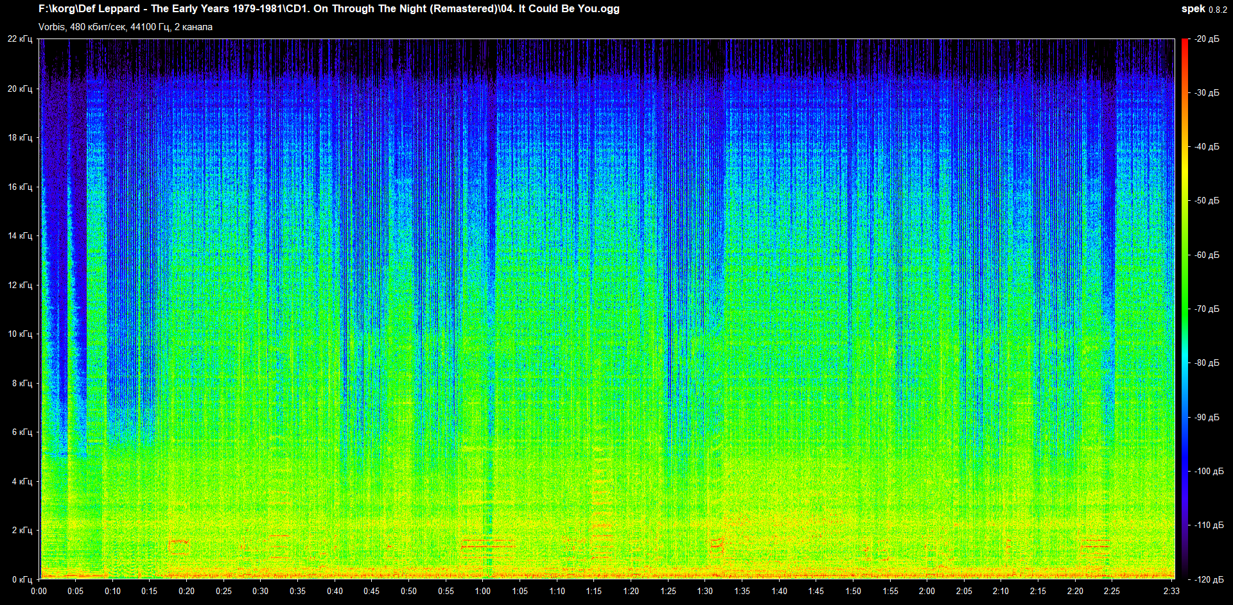Click the 22 кГц frequency label
Screen dimensions: 1233x605
(x=20, y=39)
